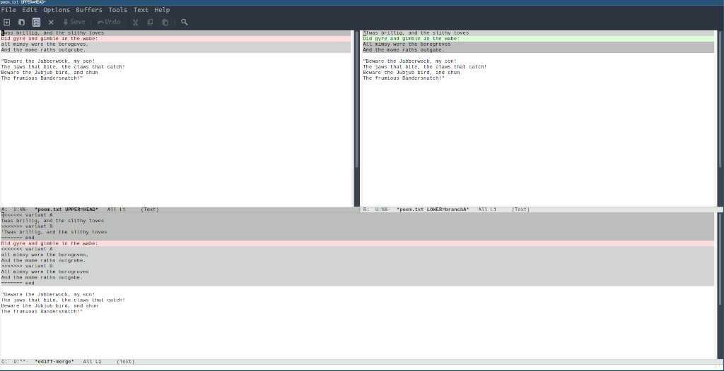Screen dimensions: 724x371
Task: Click the Search magnifier icon
Action: pos(185,22)
